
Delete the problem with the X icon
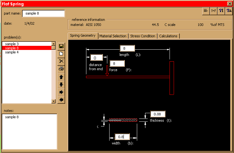click(x=61, y=61)
